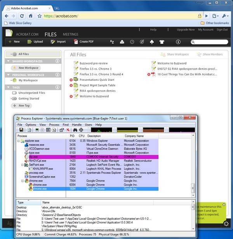This screenshot has height=239, width=233.
Task: Click the clock date sort icon
Action: (132, 42)
